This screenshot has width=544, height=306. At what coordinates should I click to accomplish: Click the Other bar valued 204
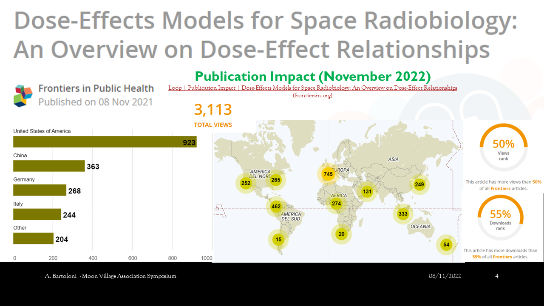pos(33,238)
